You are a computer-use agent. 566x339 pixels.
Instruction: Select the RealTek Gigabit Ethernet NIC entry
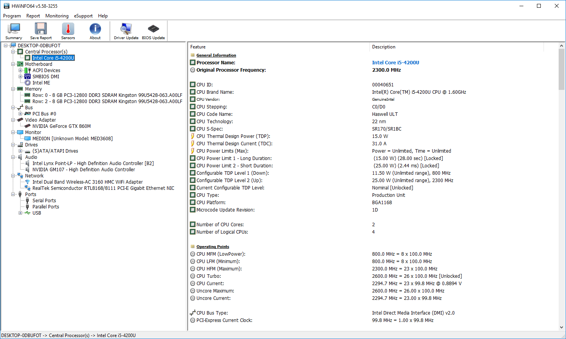pyautogui.click(x=103, y=188)
